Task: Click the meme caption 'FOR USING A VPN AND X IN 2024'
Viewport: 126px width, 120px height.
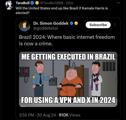Action: [x=68, y=100]
